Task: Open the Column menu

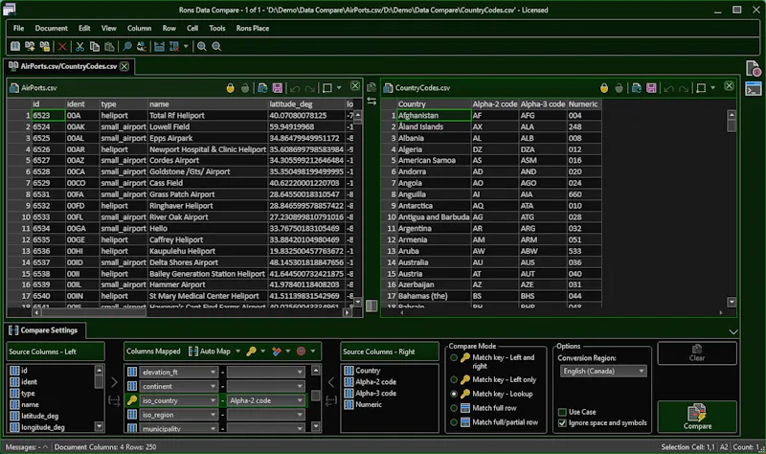Action: [139, 29]
